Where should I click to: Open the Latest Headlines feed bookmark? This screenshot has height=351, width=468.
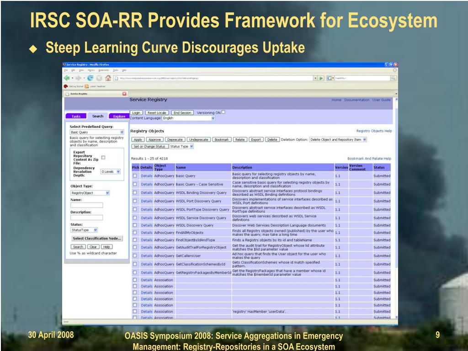pyautogui.click(x=95, y=86)
